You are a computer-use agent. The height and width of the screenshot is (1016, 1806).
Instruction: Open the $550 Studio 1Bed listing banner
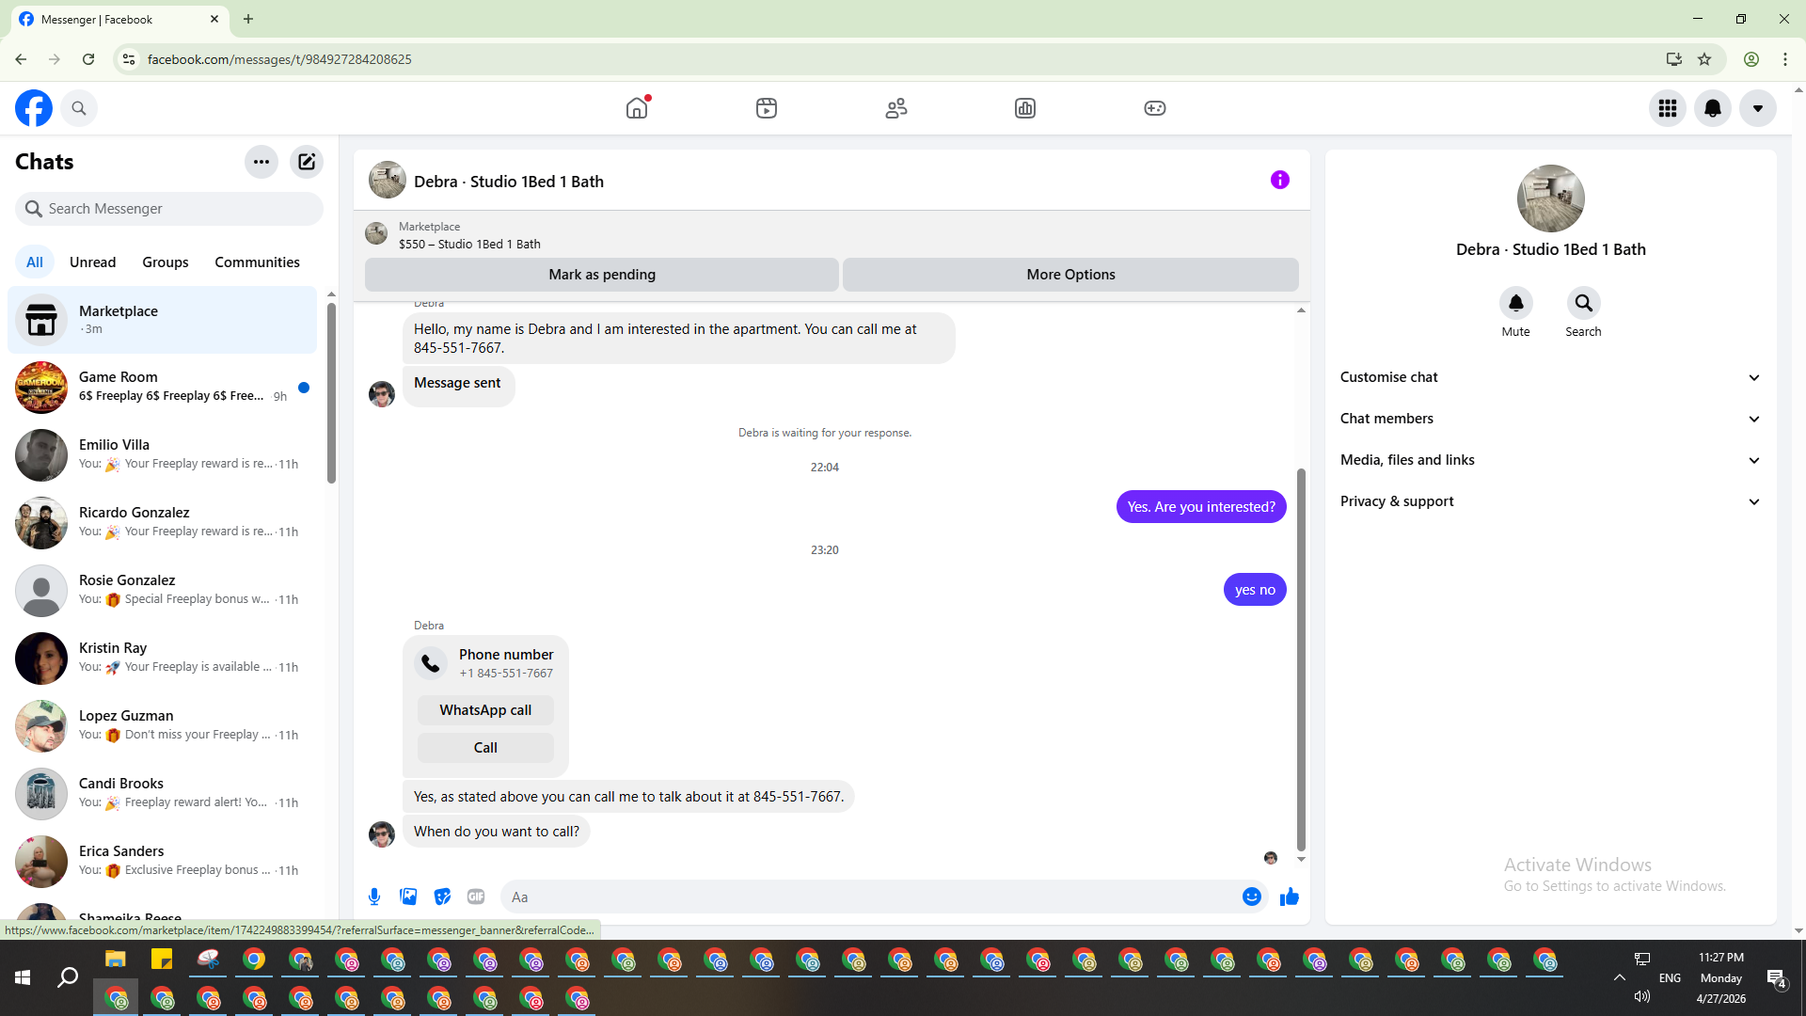(x=832, y=235)
